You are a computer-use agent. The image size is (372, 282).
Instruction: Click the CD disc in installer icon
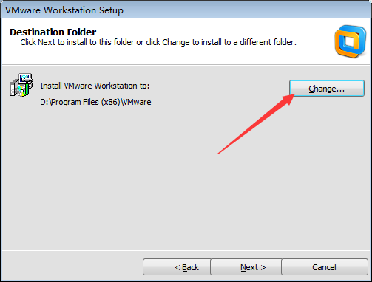click(22, 90)
